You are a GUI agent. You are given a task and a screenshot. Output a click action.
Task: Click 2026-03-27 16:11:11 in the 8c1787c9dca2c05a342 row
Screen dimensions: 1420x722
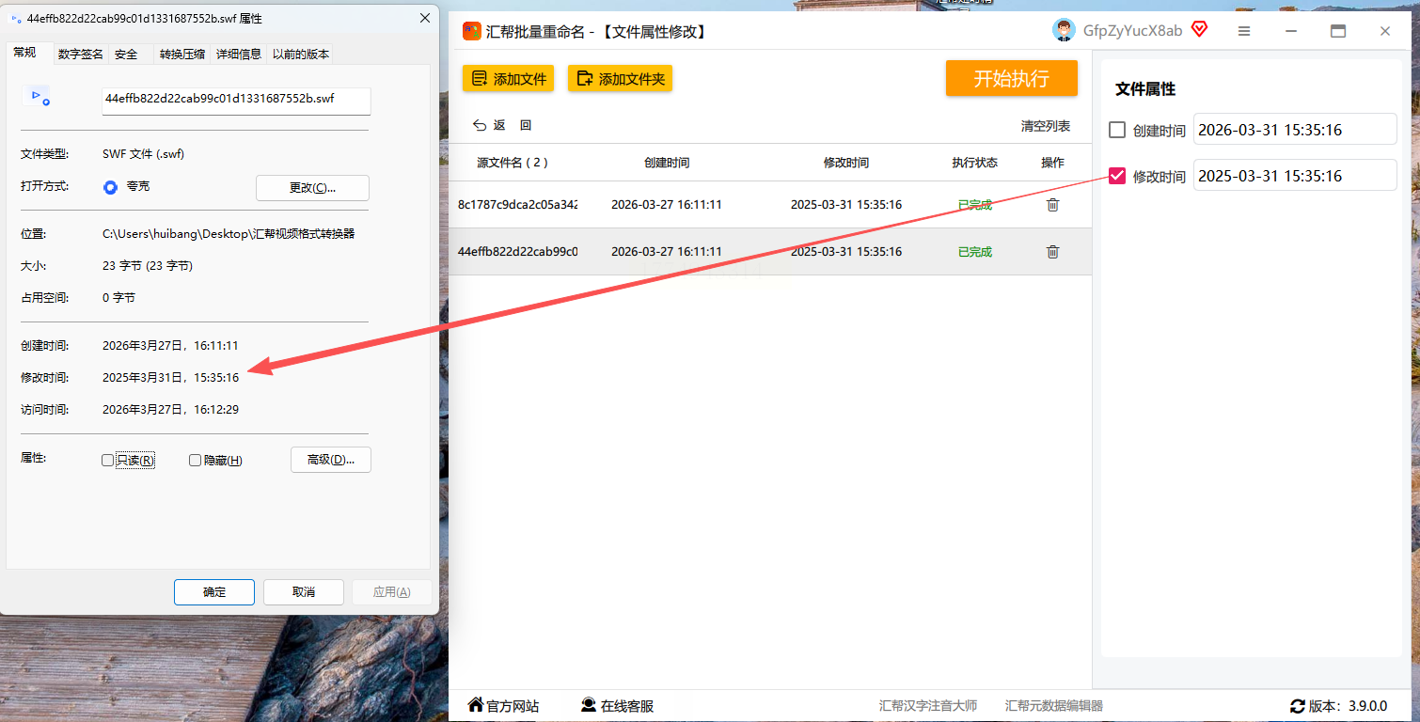click(x=667, y=205)
